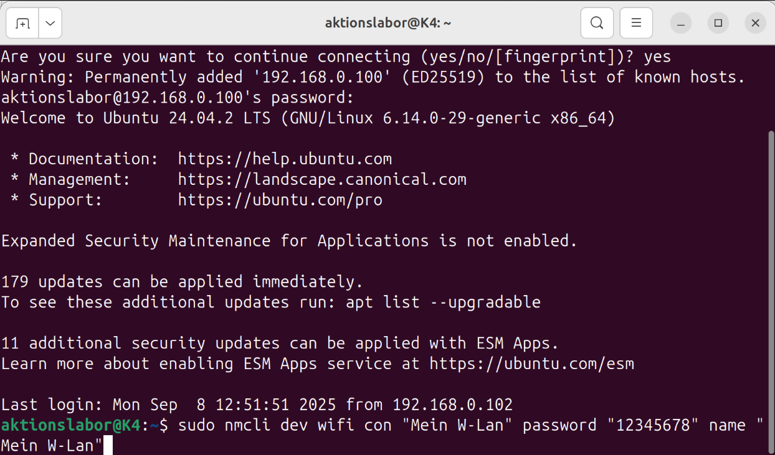Open the hamburger main menu

pyautogui.click(x=636, y=24)
